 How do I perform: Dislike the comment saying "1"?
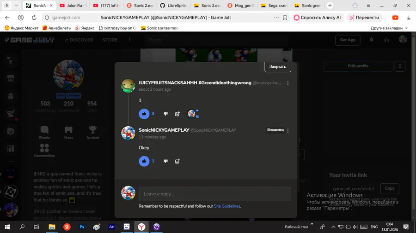click(165, 114)
